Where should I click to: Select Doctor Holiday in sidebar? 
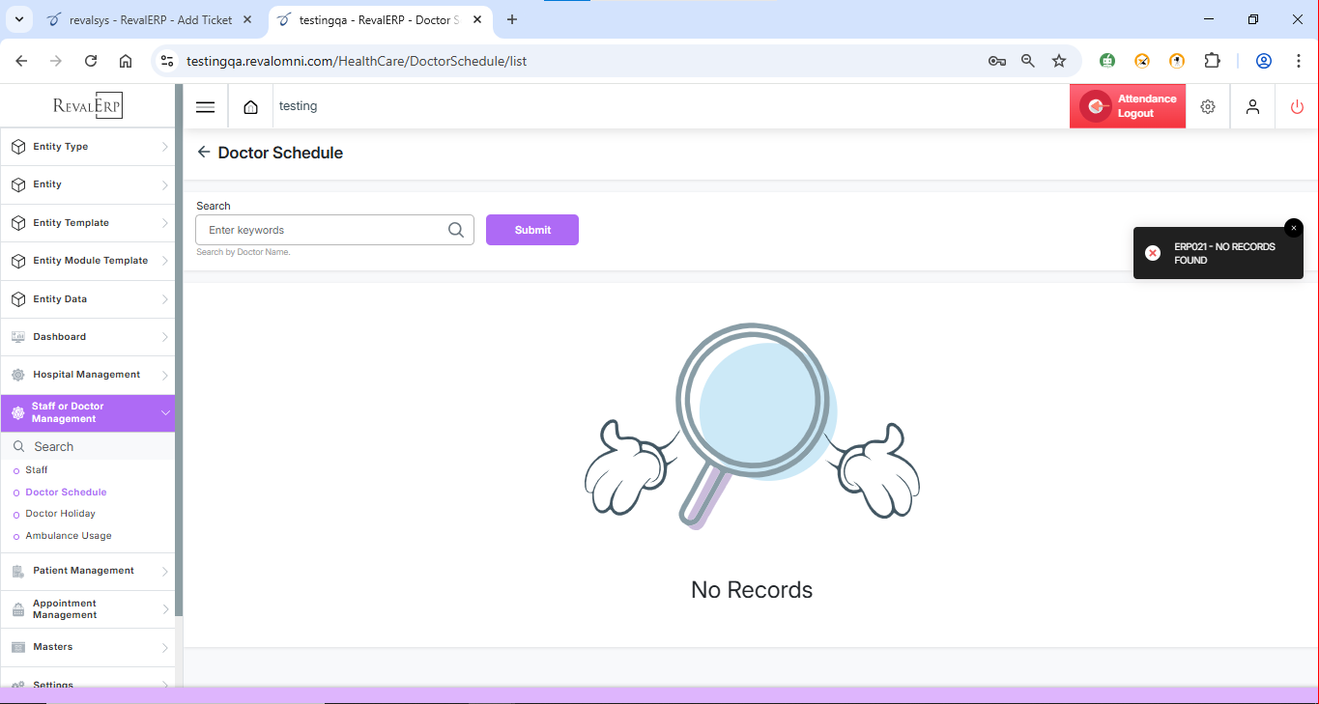point(60,514)
